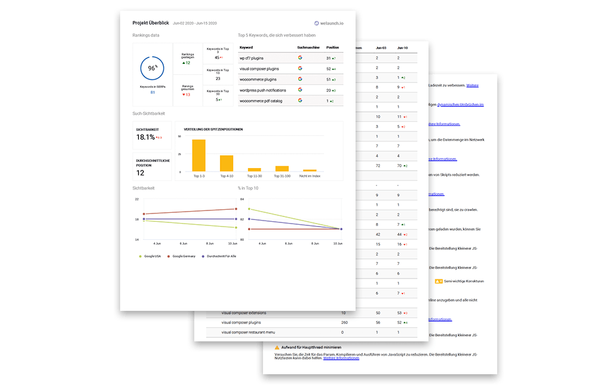The image size is (612, 385).
Task: Select the 'visual composer restaurant menu' keyword row
Action: click(247, 332)
